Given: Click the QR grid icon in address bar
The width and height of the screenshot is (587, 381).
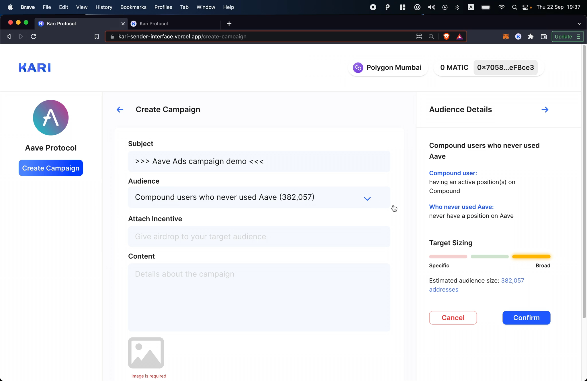Looking at the screenshot, I should [x=419, y=36].
